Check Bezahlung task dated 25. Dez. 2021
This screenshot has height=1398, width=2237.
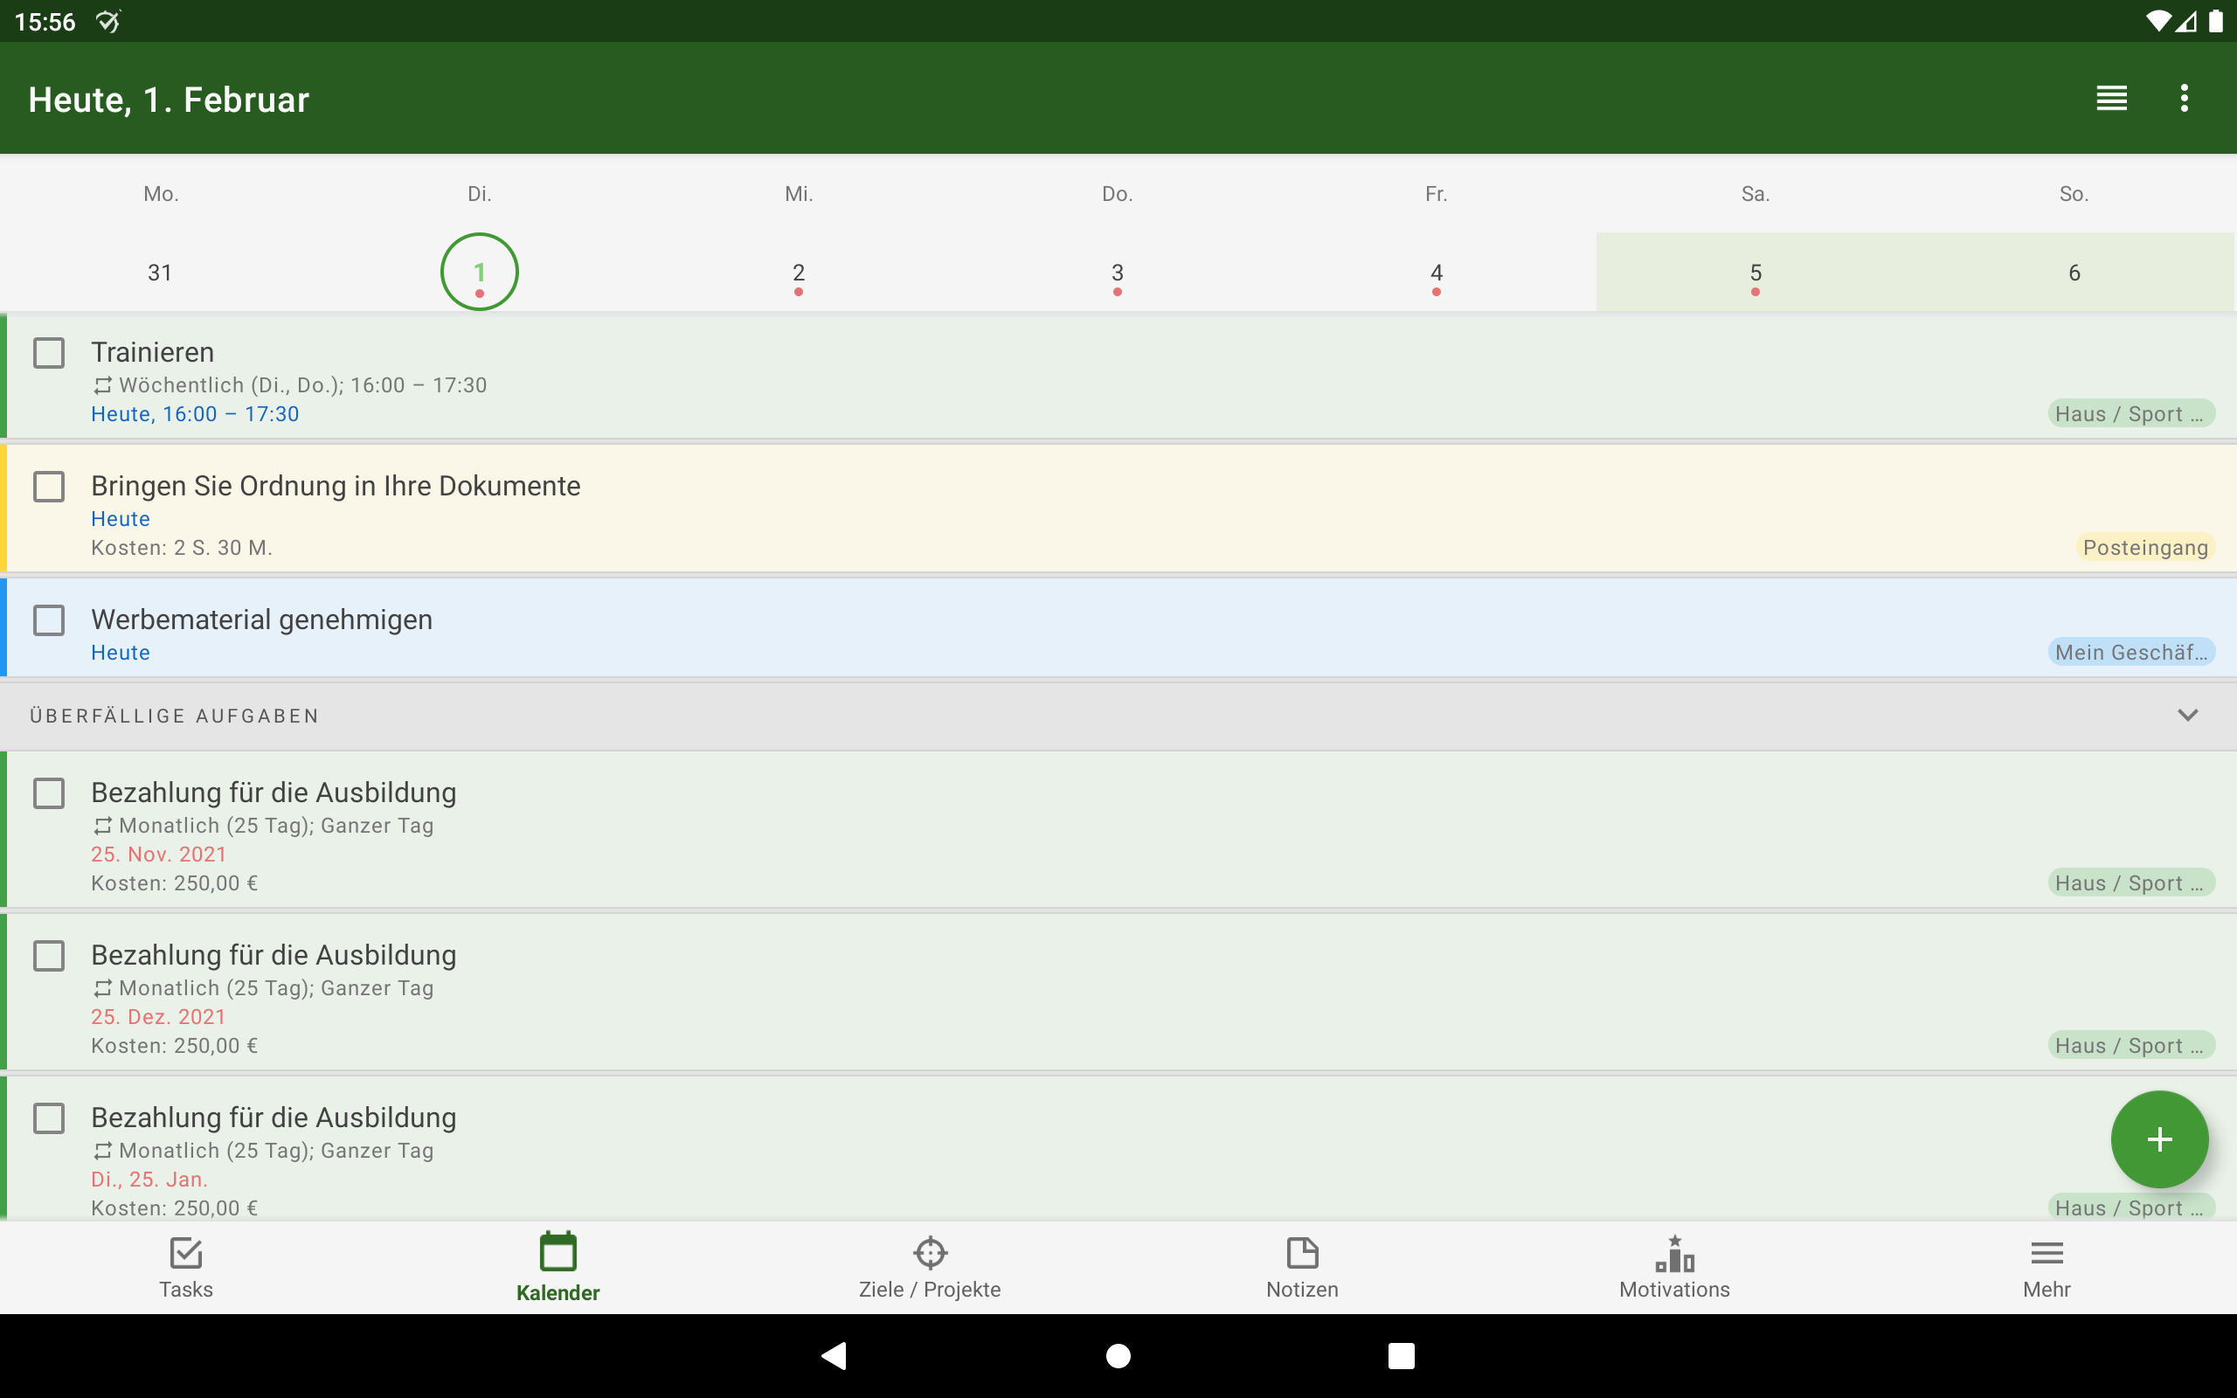pos(49,956)
